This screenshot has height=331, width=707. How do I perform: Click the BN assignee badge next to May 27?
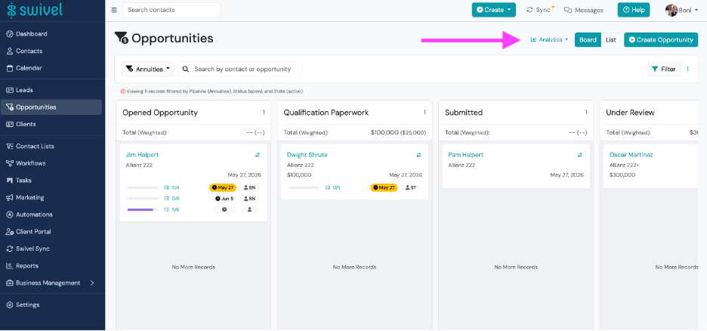pyautogui.click(x=249, y=187)
